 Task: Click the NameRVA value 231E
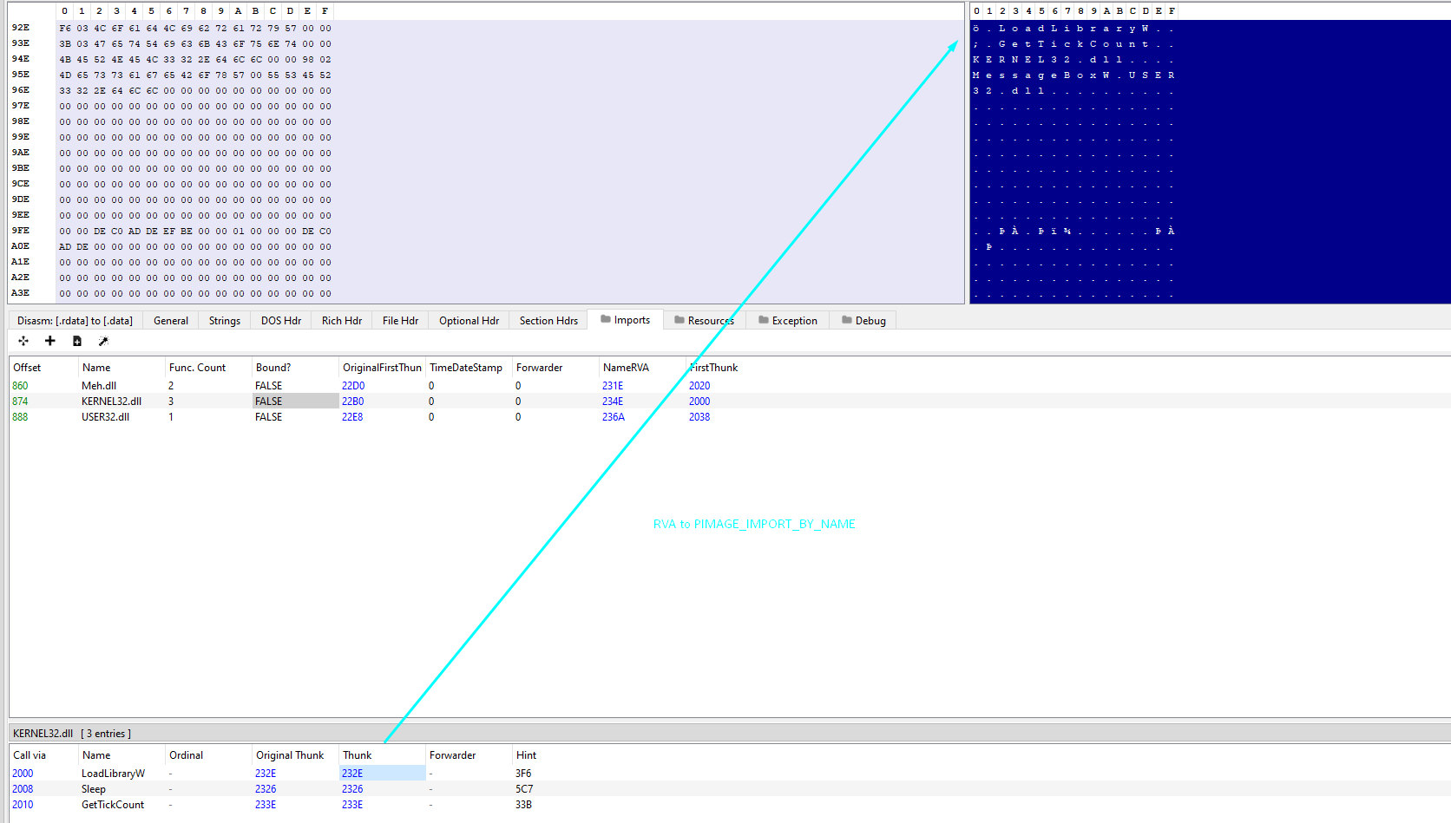coord(613,386)
